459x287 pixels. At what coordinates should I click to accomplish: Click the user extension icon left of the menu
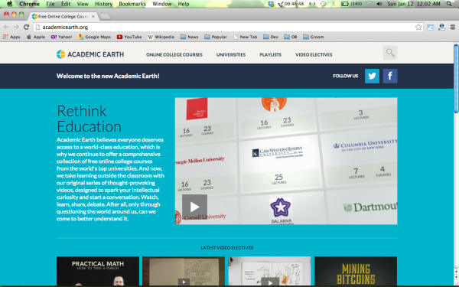[441, 28]
